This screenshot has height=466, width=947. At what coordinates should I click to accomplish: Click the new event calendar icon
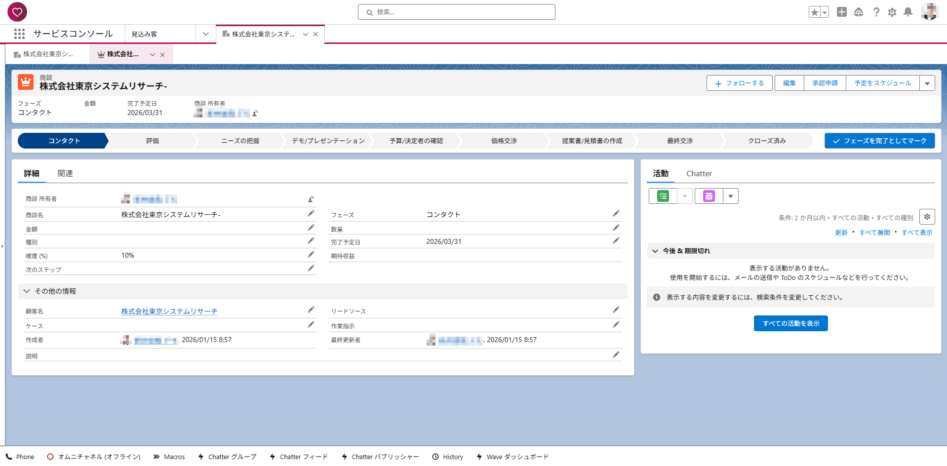pyautogui.click(x=709, y=196)
